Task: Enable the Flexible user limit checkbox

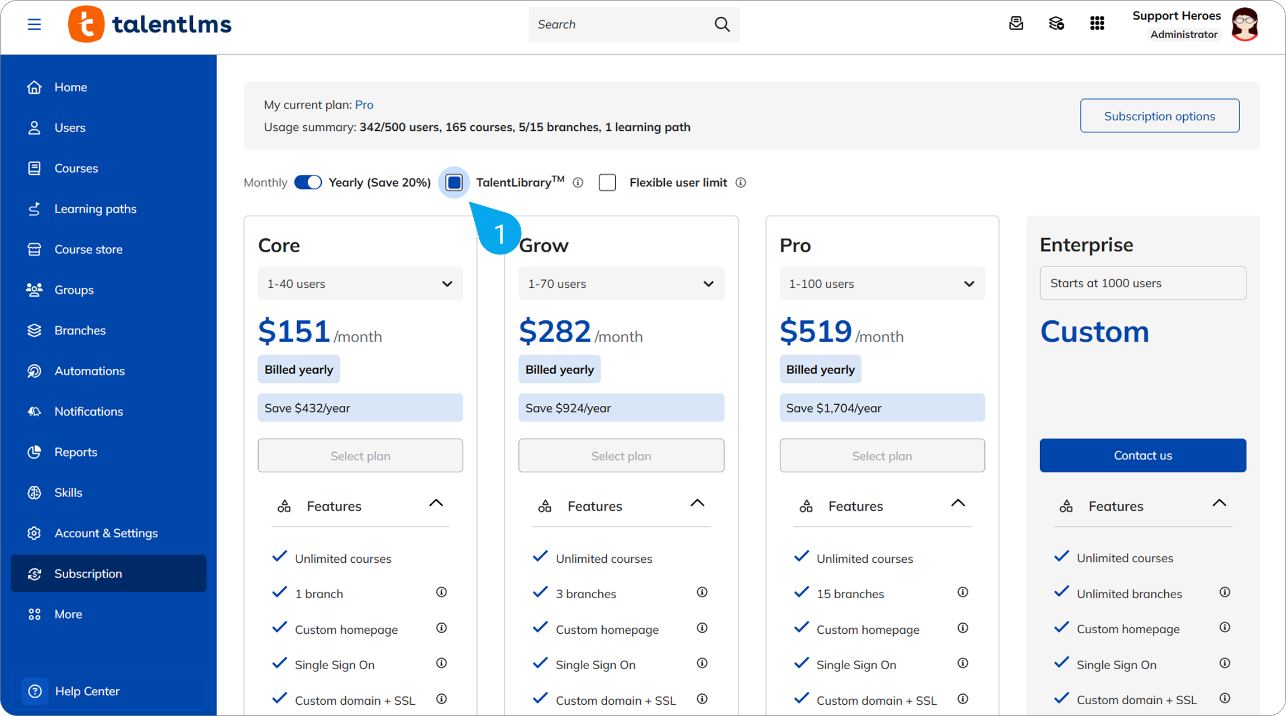Action: 607,183
